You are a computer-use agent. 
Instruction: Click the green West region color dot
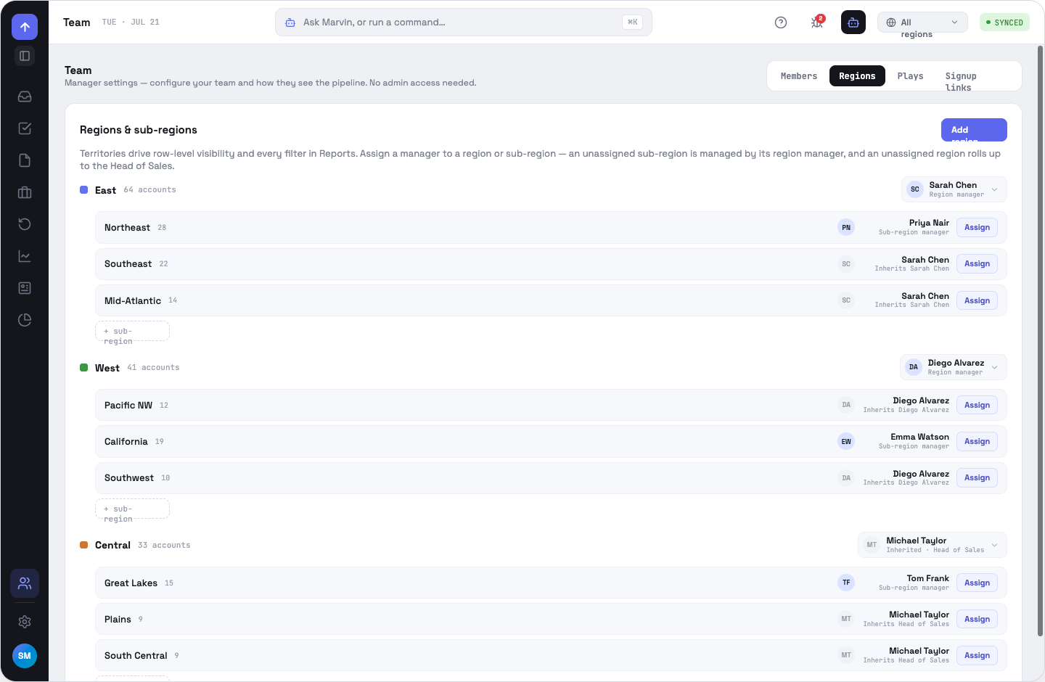83,368
